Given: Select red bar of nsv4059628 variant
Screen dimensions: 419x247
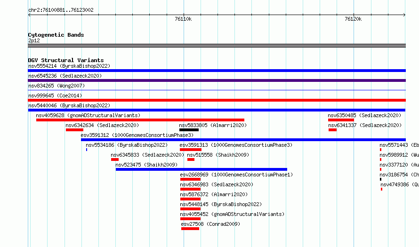Looking at the screenshot, I should [140, 120].
